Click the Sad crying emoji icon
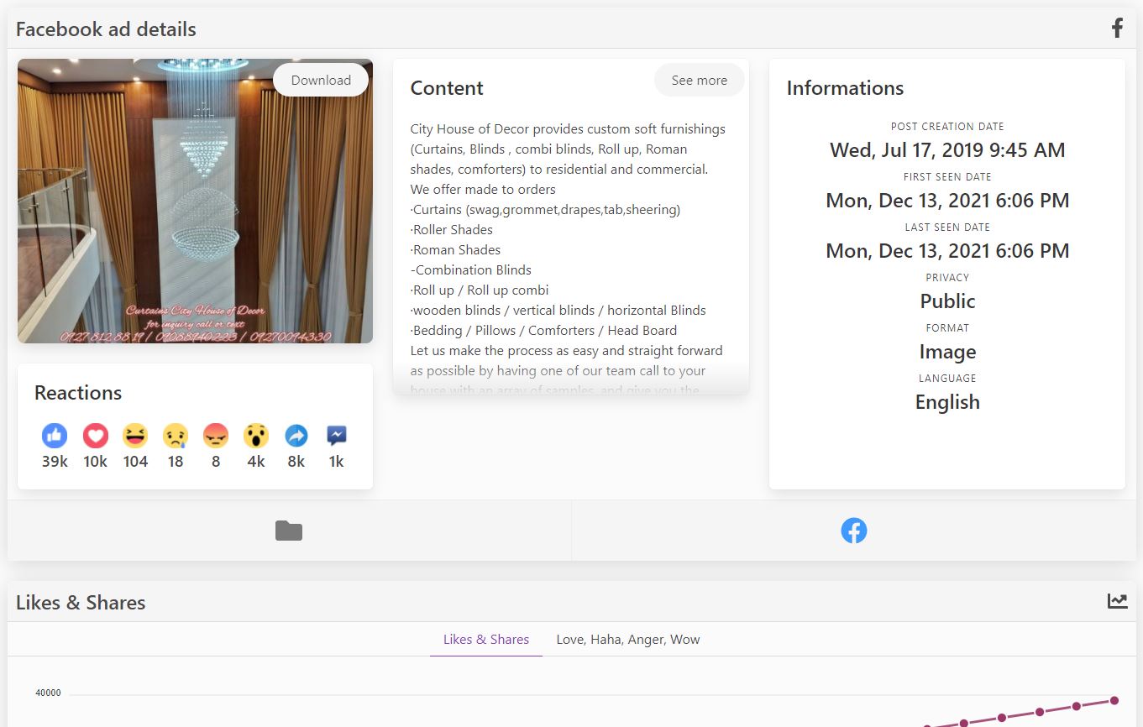The height and width of the screenshot is (727, 1143). (176, 436)
